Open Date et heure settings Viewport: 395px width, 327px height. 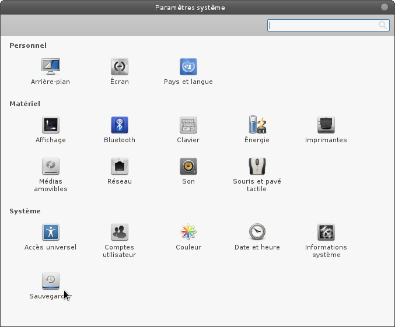pyautogui.click(x=257, y=232)
